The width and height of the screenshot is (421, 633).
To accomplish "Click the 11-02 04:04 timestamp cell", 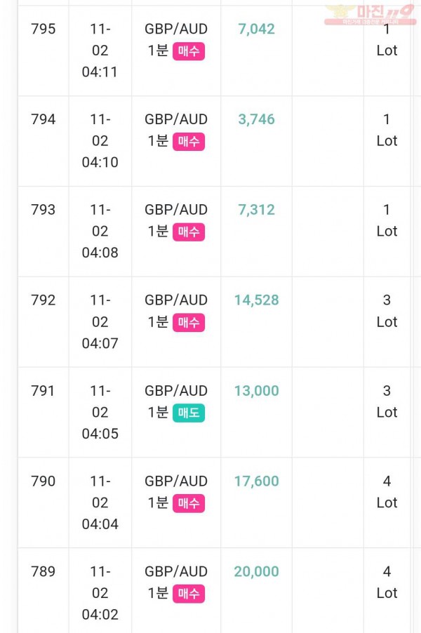I will 100,502.
